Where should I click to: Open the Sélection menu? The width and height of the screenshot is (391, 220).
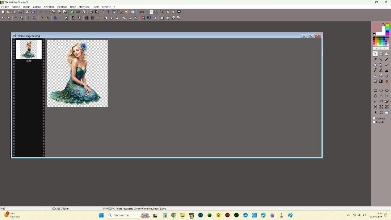click(49, 7)
